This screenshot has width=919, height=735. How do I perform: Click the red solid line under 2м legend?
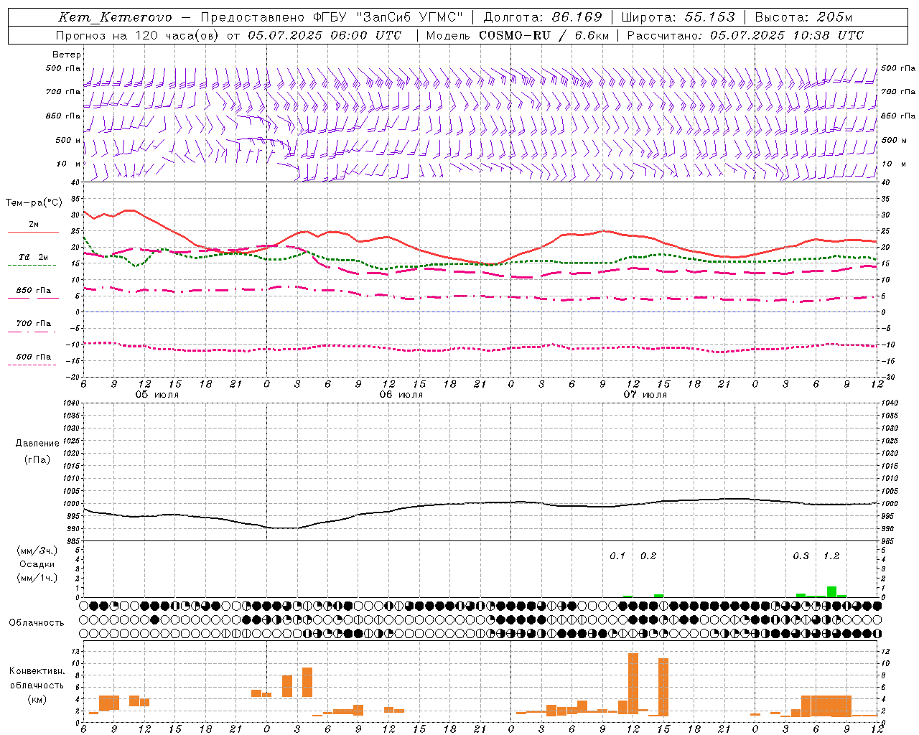(x=34, y=232)
